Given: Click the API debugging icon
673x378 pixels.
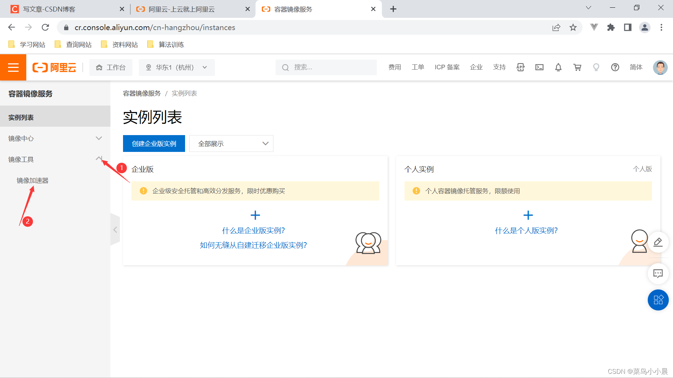Looking at the screenshot, I should click(x=521, y=67).
